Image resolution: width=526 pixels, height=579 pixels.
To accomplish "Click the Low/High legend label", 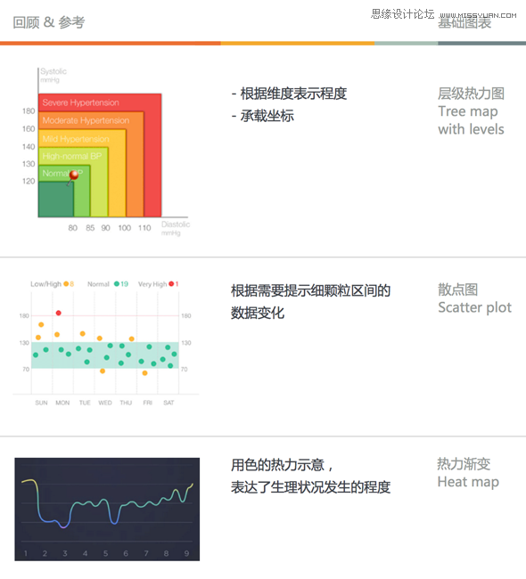I will tap(45, 284).
